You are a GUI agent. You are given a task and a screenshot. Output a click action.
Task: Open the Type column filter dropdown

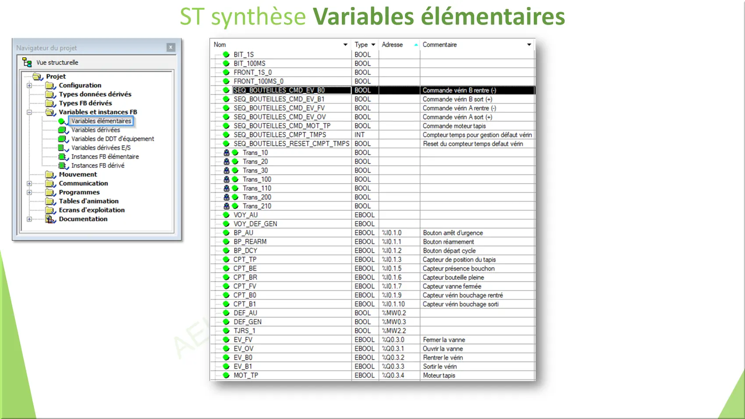tap(373, 45)
